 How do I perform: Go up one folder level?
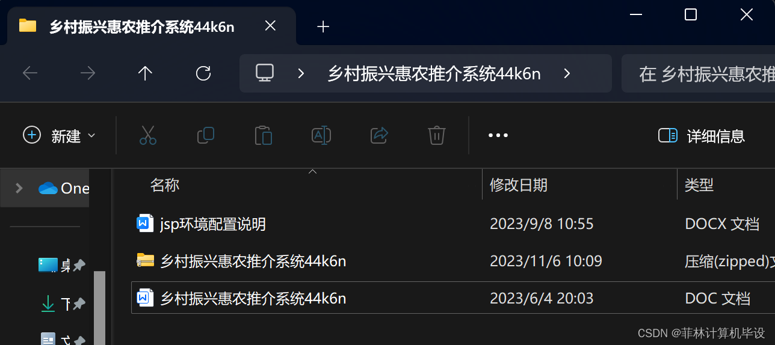(145, 73)
